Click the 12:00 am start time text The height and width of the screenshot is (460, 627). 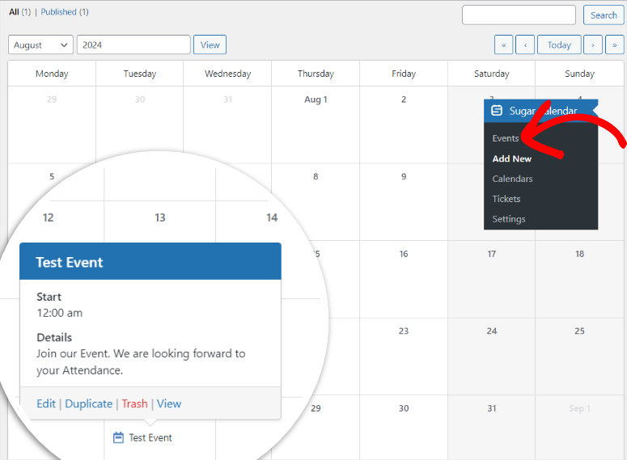[60, 313]
